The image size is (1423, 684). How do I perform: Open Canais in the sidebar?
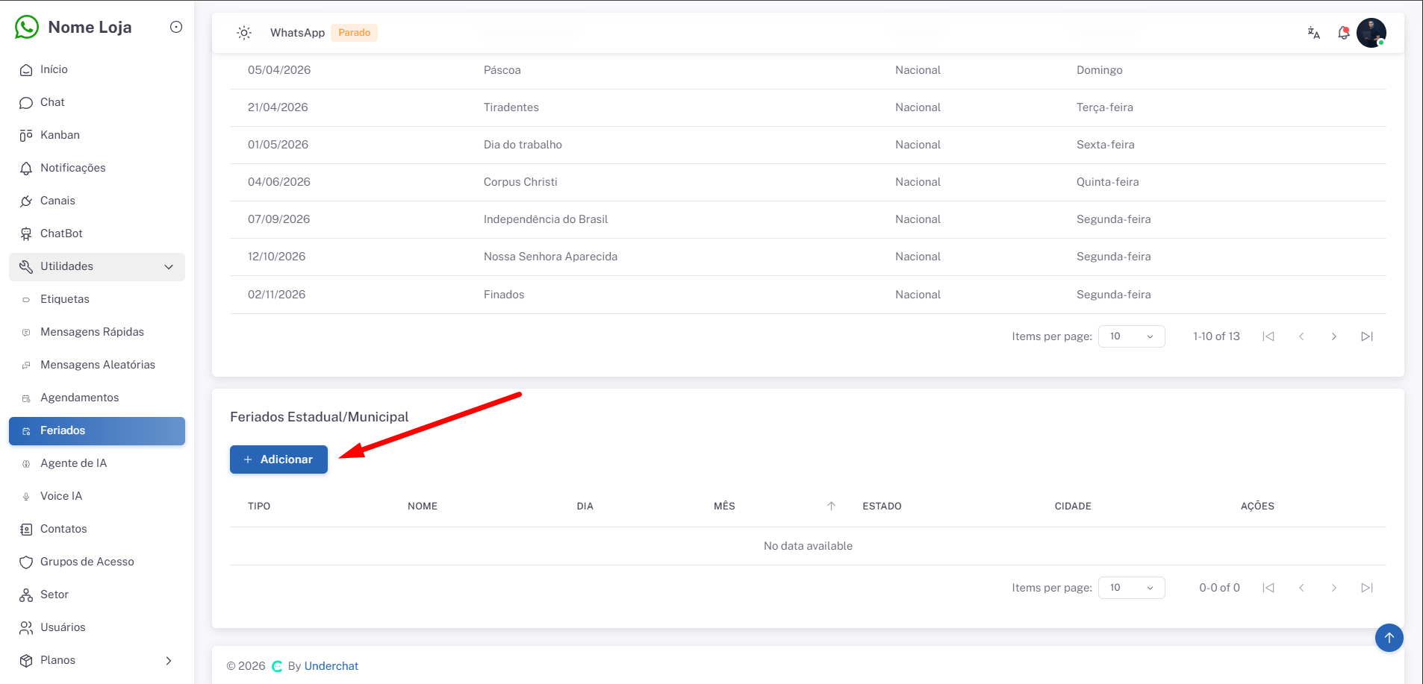97,201
